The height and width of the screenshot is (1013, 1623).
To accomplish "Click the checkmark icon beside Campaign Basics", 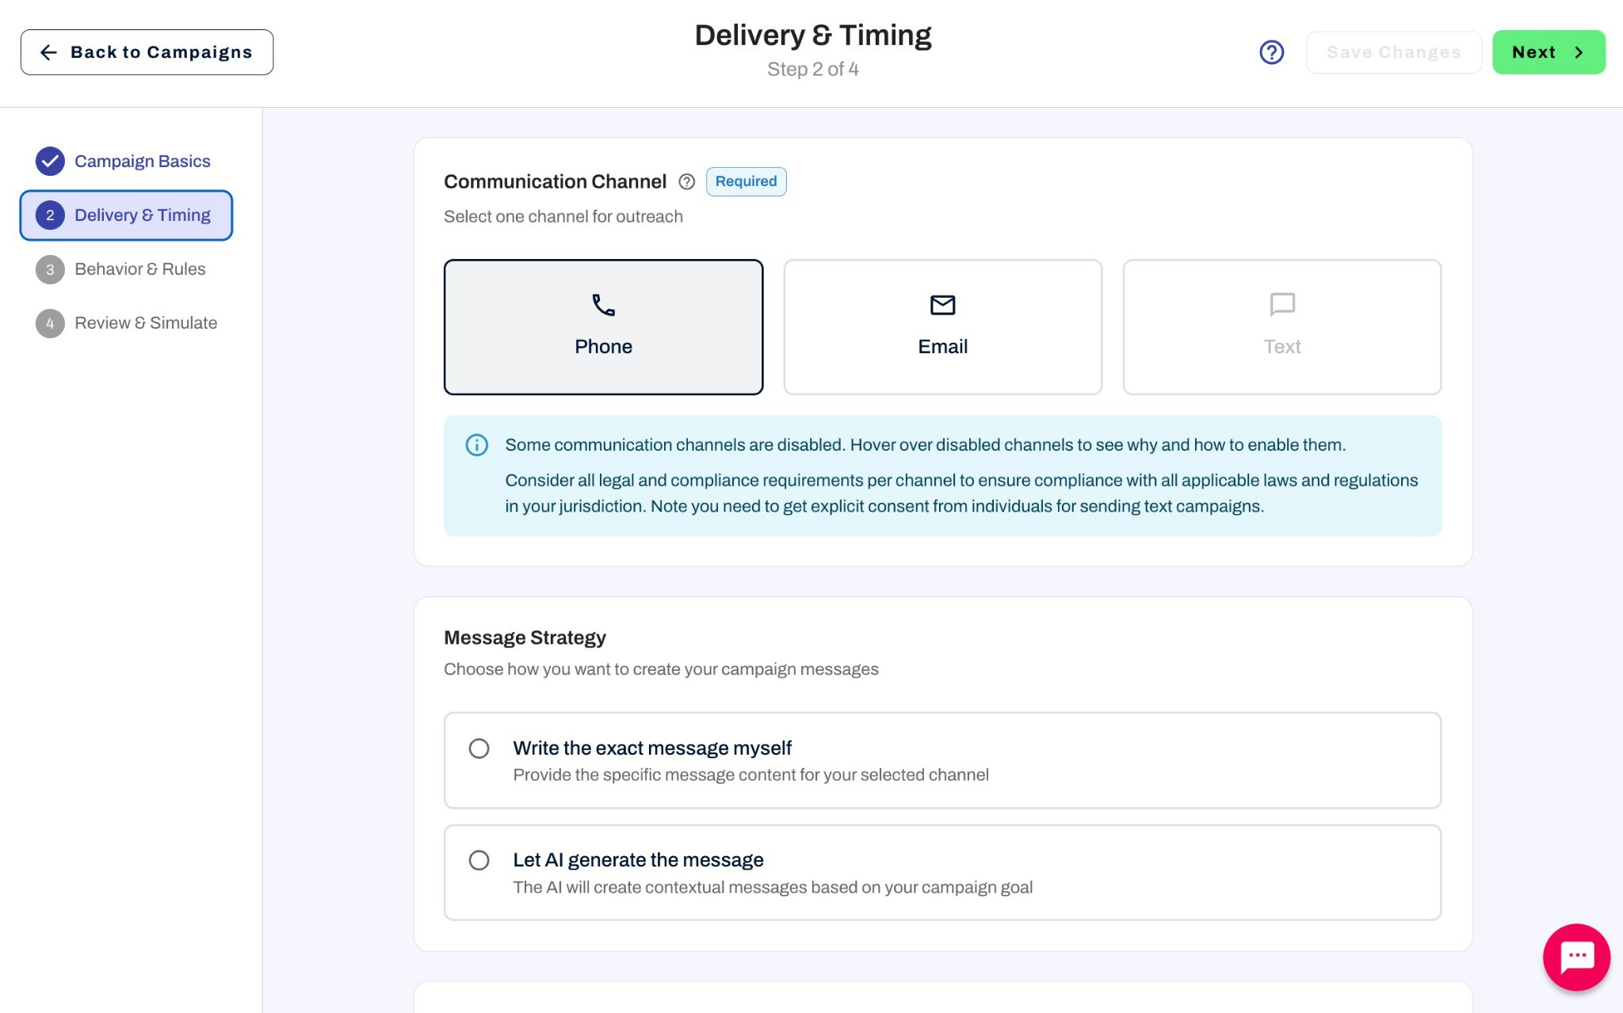I will [x=50, y=161].
